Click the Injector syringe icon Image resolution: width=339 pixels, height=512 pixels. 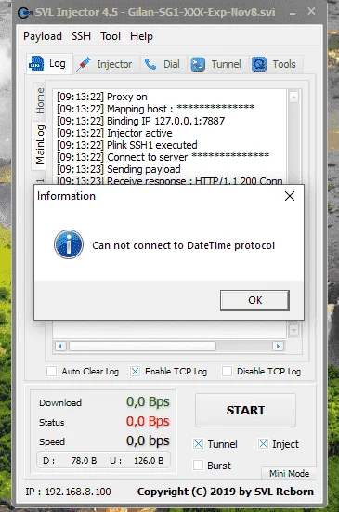click(x=84, y=64)
